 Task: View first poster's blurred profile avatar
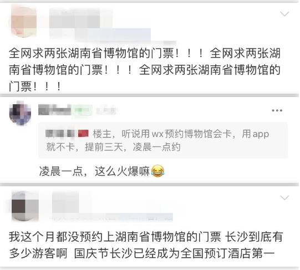point(24,22)
